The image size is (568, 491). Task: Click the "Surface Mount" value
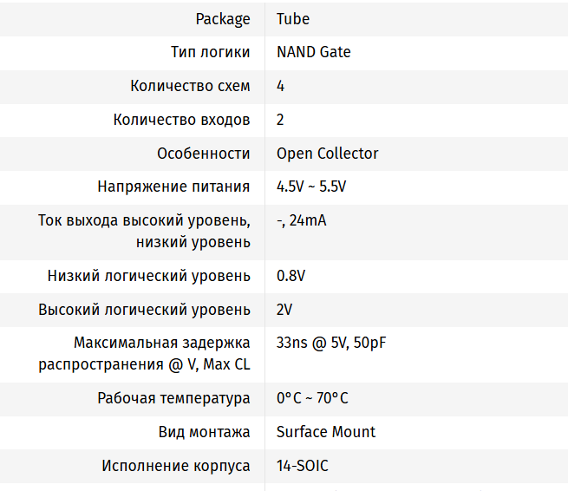[326, 432]
